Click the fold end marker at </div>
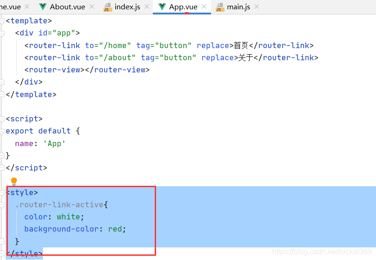This screenshot has height=260, width=376. 2,82
